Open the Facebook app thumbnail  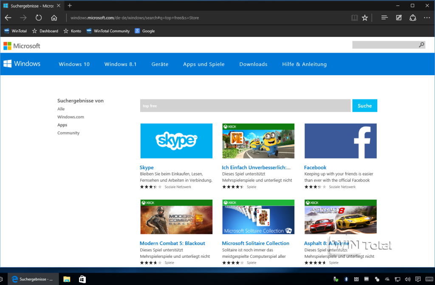(x=340, y=141)
